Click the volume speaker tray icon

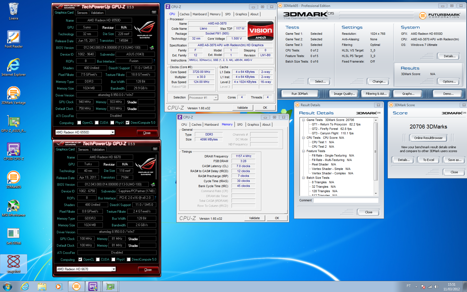(436, 287)
